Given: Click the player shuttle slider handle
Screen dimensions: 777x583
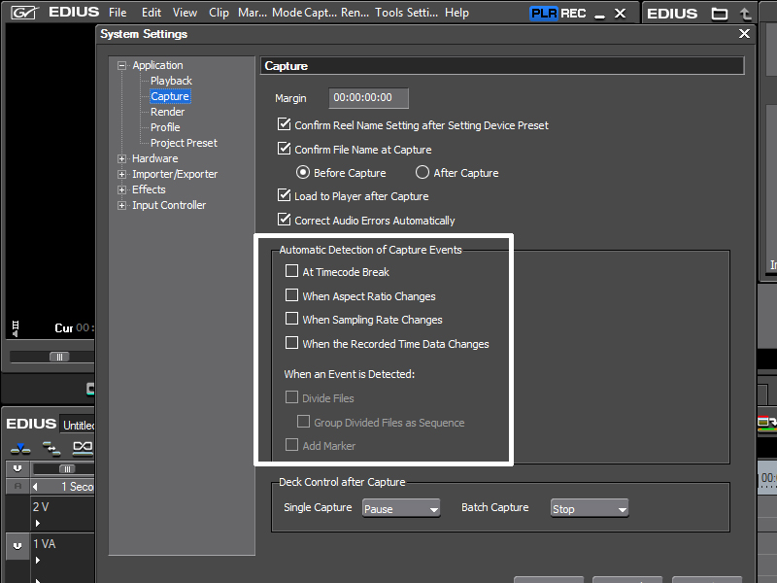Looking at the screenshot, I should coord(59,357).
